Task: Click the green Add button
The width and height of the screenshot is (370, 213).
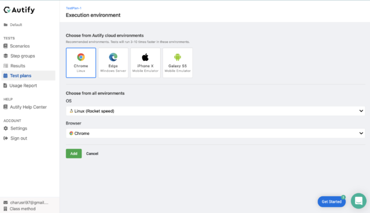Action: [x=73, y=153]
